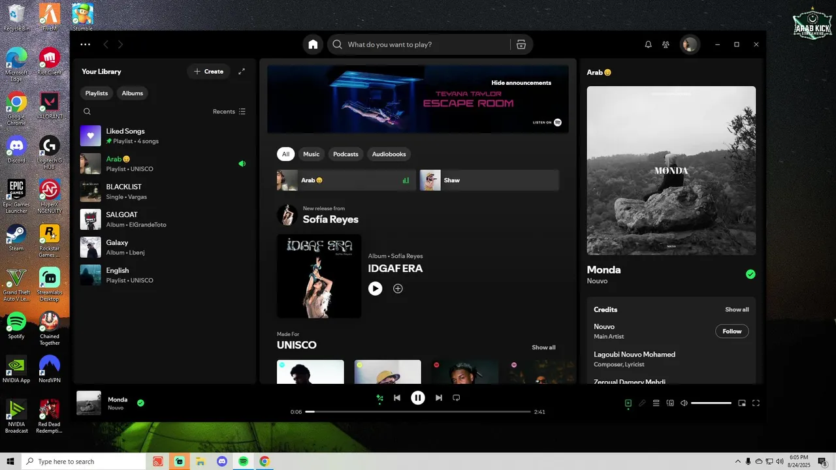This screenshot has height=470, width=836.
Task: Expand Your Library with the arrows icon
Action: [x=242, y=71]
